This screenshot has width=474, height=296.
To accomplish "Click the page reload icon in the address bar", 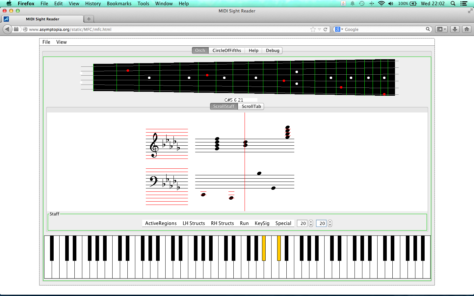I will click(326, 29).
